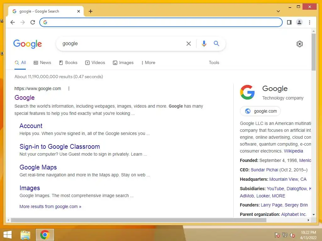The width and height of the screenshot is (322, 241).
Task: Click the About 11,190,000,000 results text
Action: point(58,77)
